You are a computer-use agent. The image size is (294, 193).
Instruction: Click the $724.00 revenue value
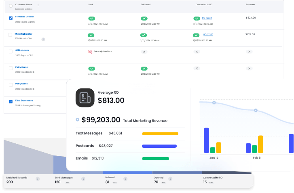click(250, 34)
